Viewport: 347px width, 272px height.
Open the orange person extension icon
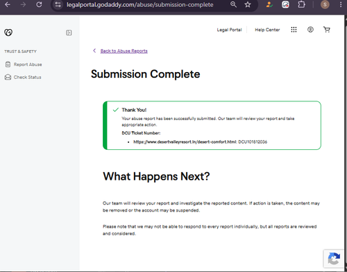(269, 4)
